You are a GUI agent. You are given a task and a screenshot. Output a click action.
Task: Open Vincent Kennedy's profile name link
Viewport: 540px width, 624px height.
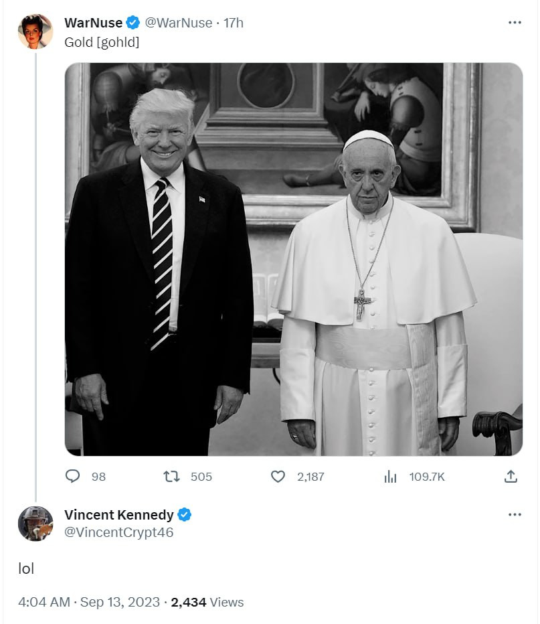pos(118,515)
